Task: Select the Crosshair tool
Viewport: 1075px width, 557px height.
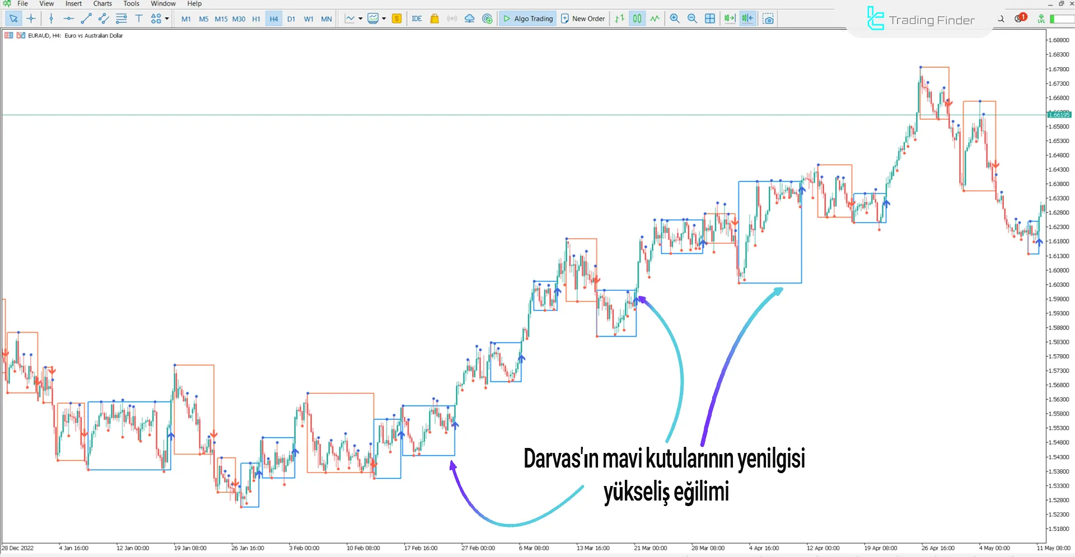Action: (x=31, y=18)
